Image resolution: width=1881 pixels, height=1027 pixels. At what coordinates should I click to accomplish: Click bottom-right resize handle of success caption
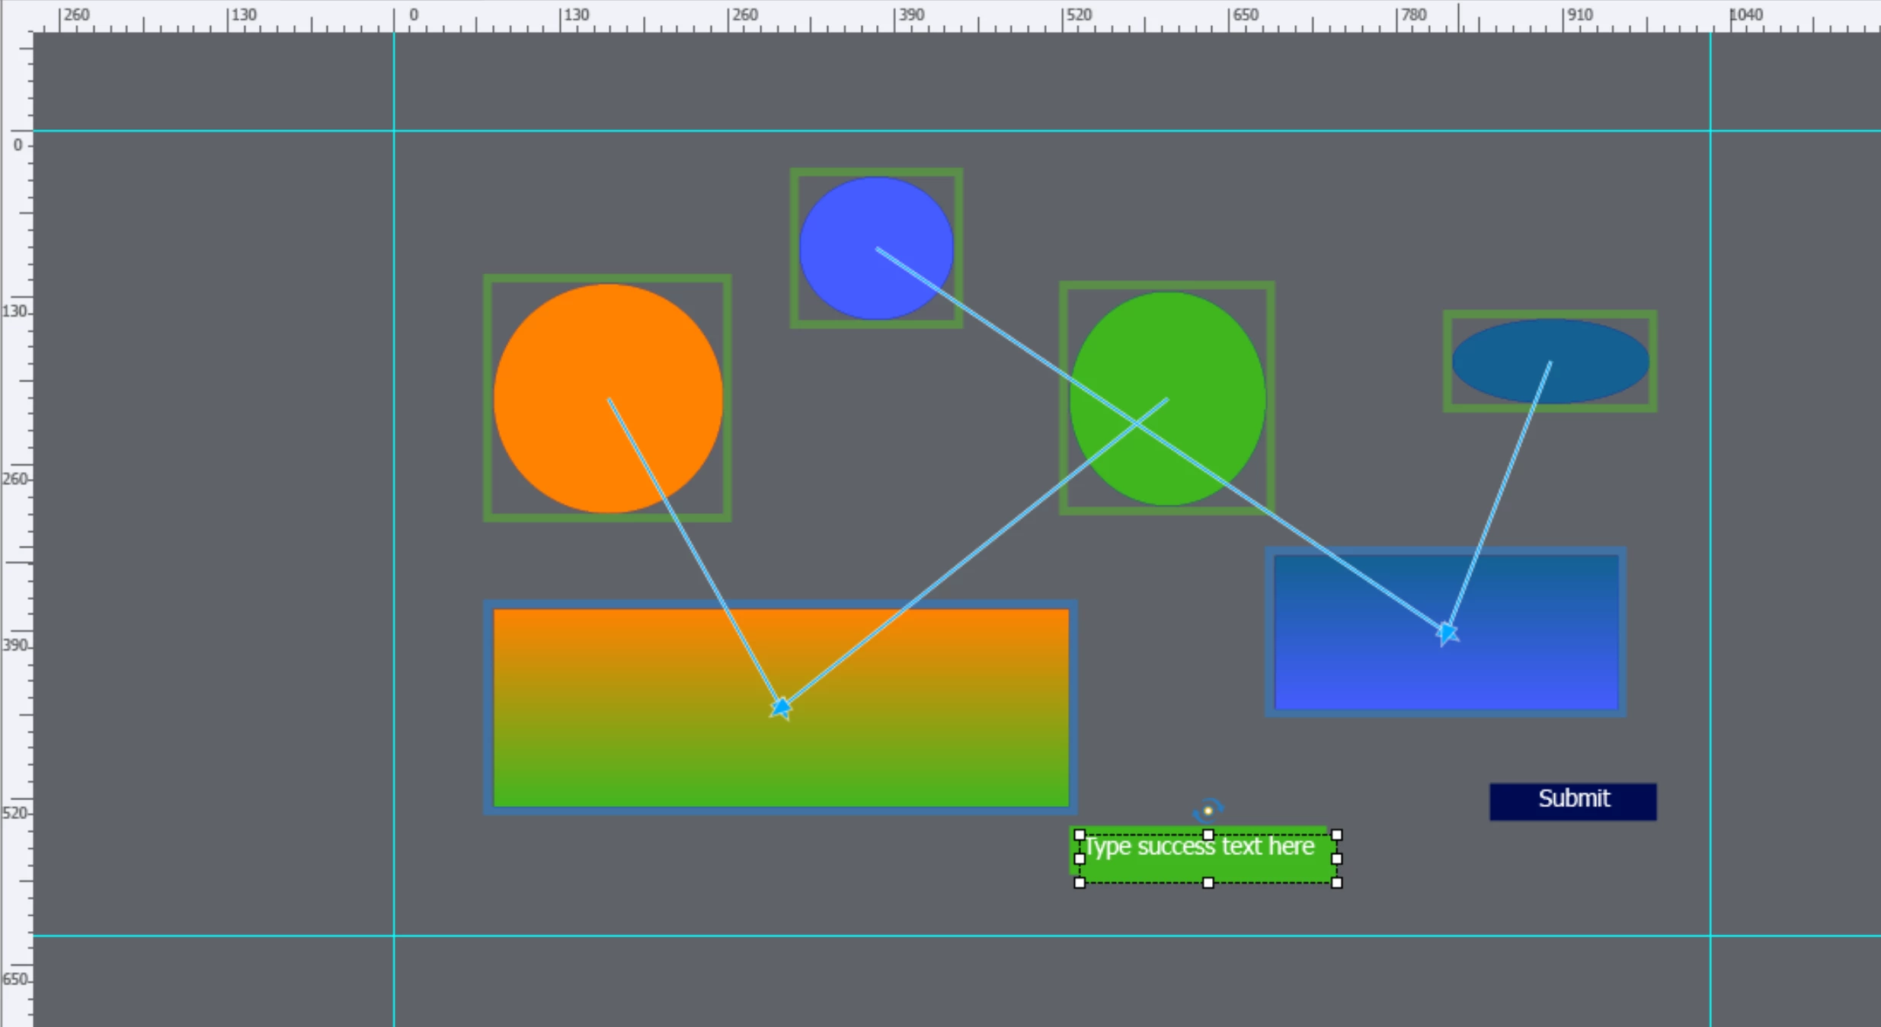(1336, 883)
